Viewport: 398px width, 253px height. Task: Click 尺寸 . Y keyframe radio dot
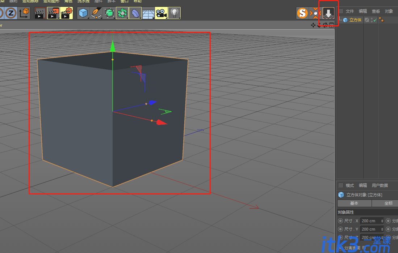click(x=340, y=229)
